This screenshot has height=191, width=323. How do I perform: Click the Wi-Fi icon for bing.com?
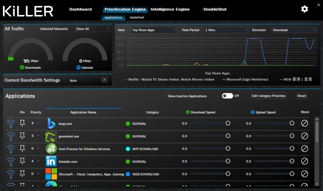point(11,124)
